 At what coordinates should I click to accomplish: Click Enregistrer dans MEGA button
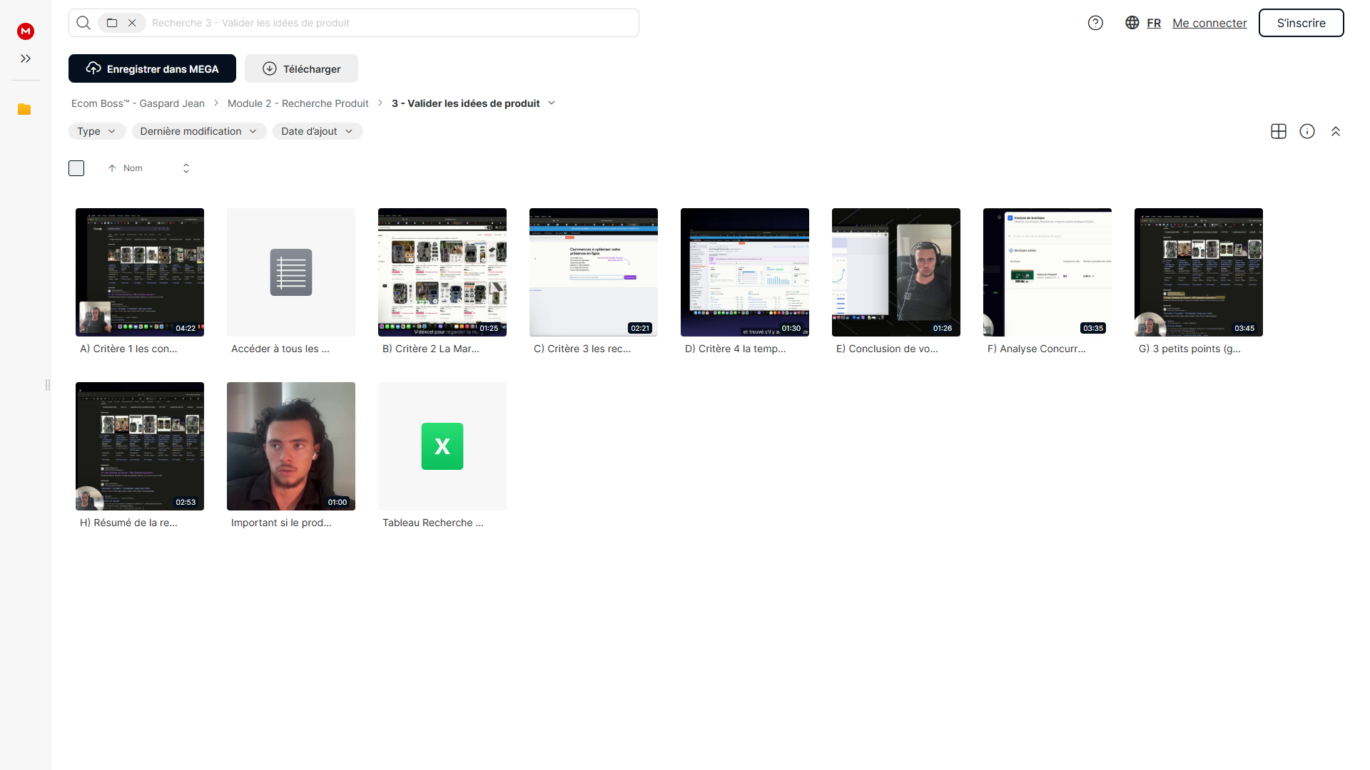tap(152, 68)
